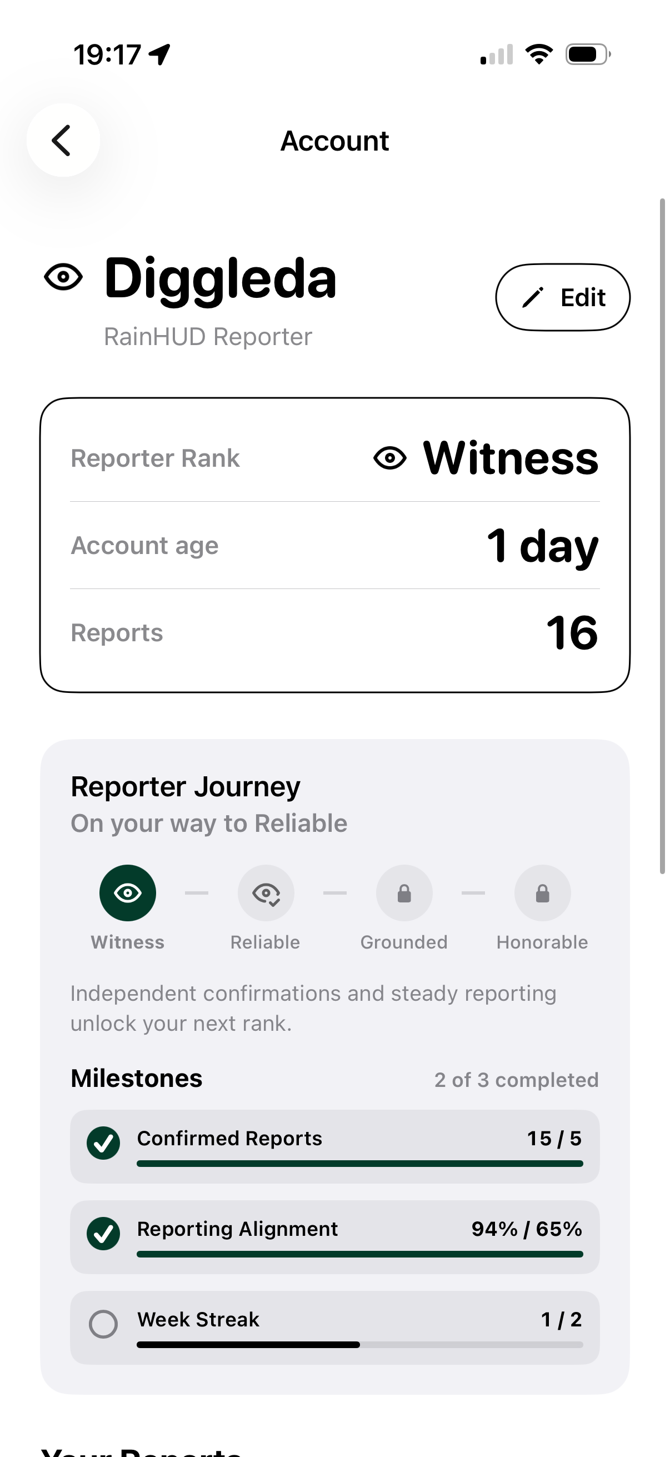This screenshot has height=1457, width=670.
Task: Click the eye icon beside Diggleda
Action: tap(63, 277)
